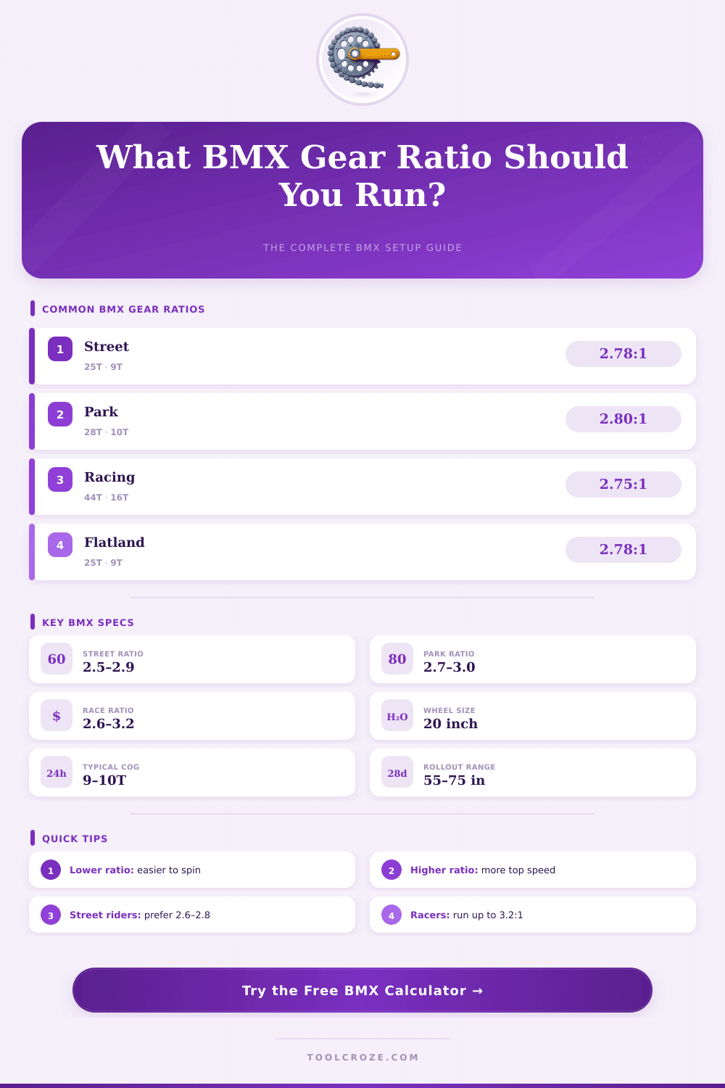Click the H2O icon beside Wheel Size
The height and width of the screenshot is (1088, 725).
[x=397, y=716]
